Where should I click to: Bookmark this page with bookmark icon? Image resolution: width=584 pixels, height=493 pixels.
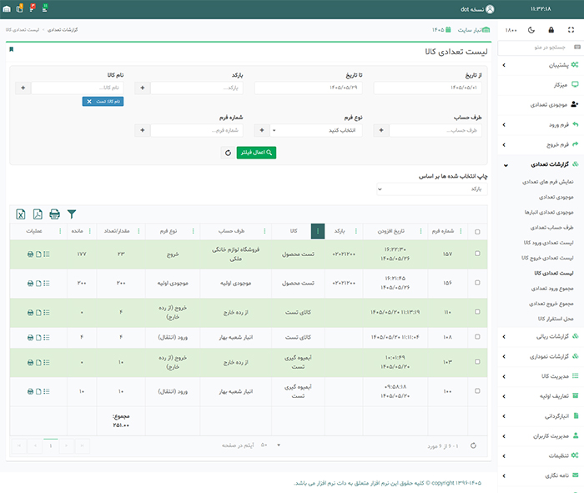[12, 49]
